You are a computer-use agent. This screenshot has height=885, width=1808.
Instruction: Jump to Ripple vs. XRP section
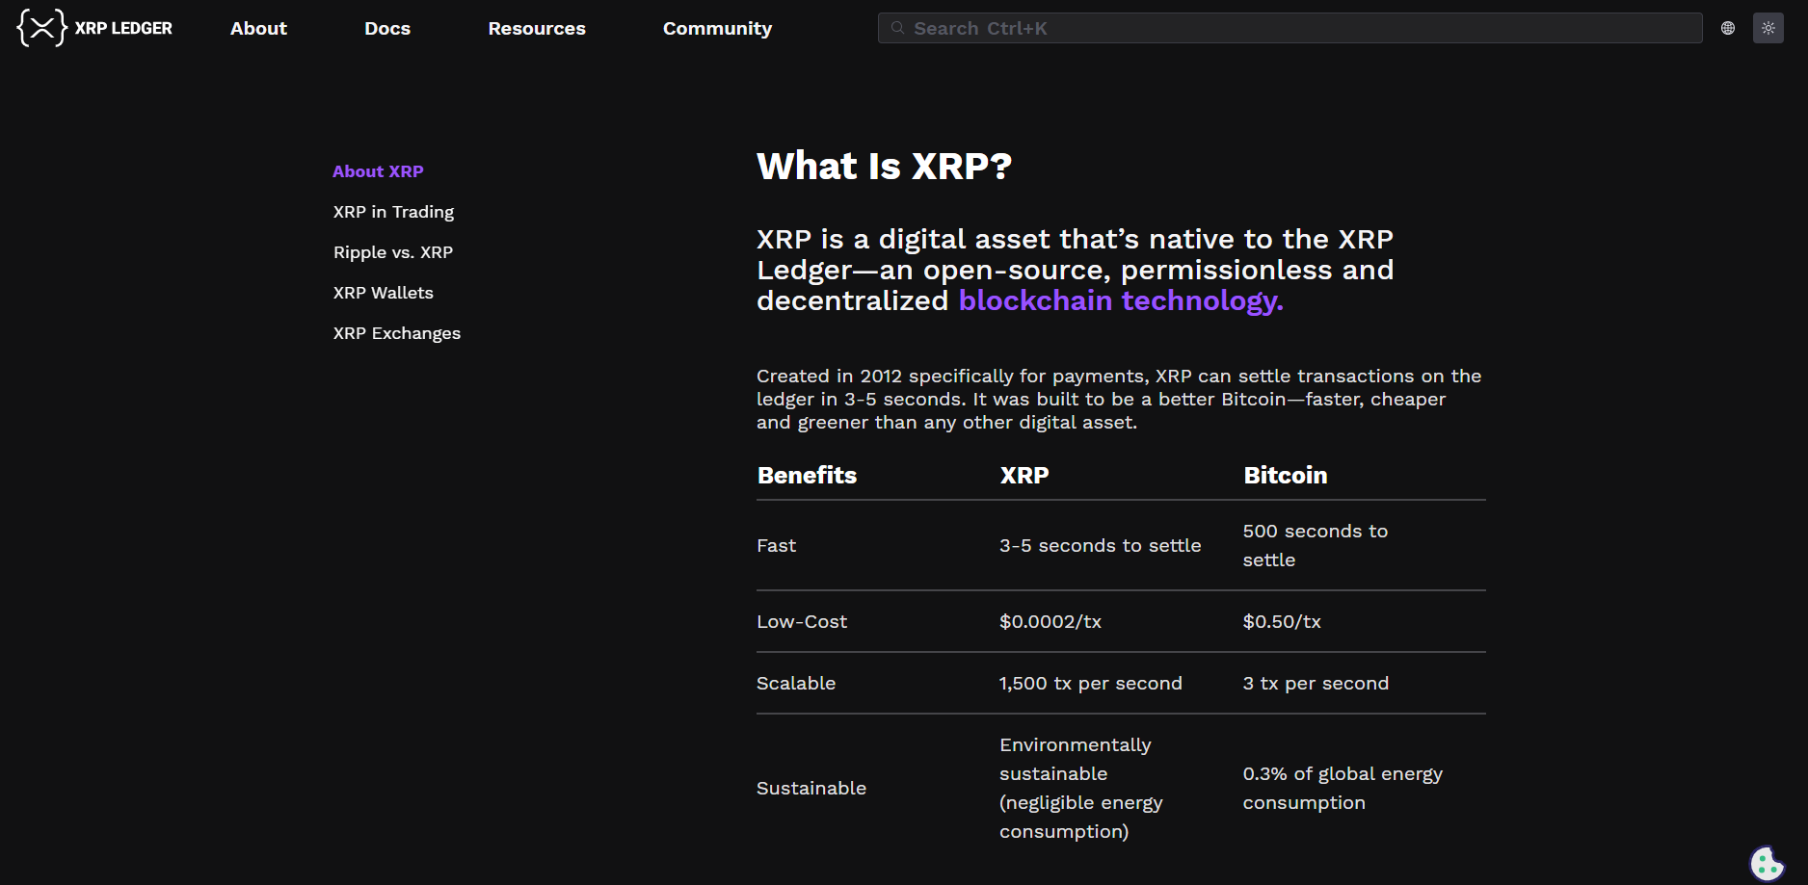pyautogui.click(x=393, y=252)
